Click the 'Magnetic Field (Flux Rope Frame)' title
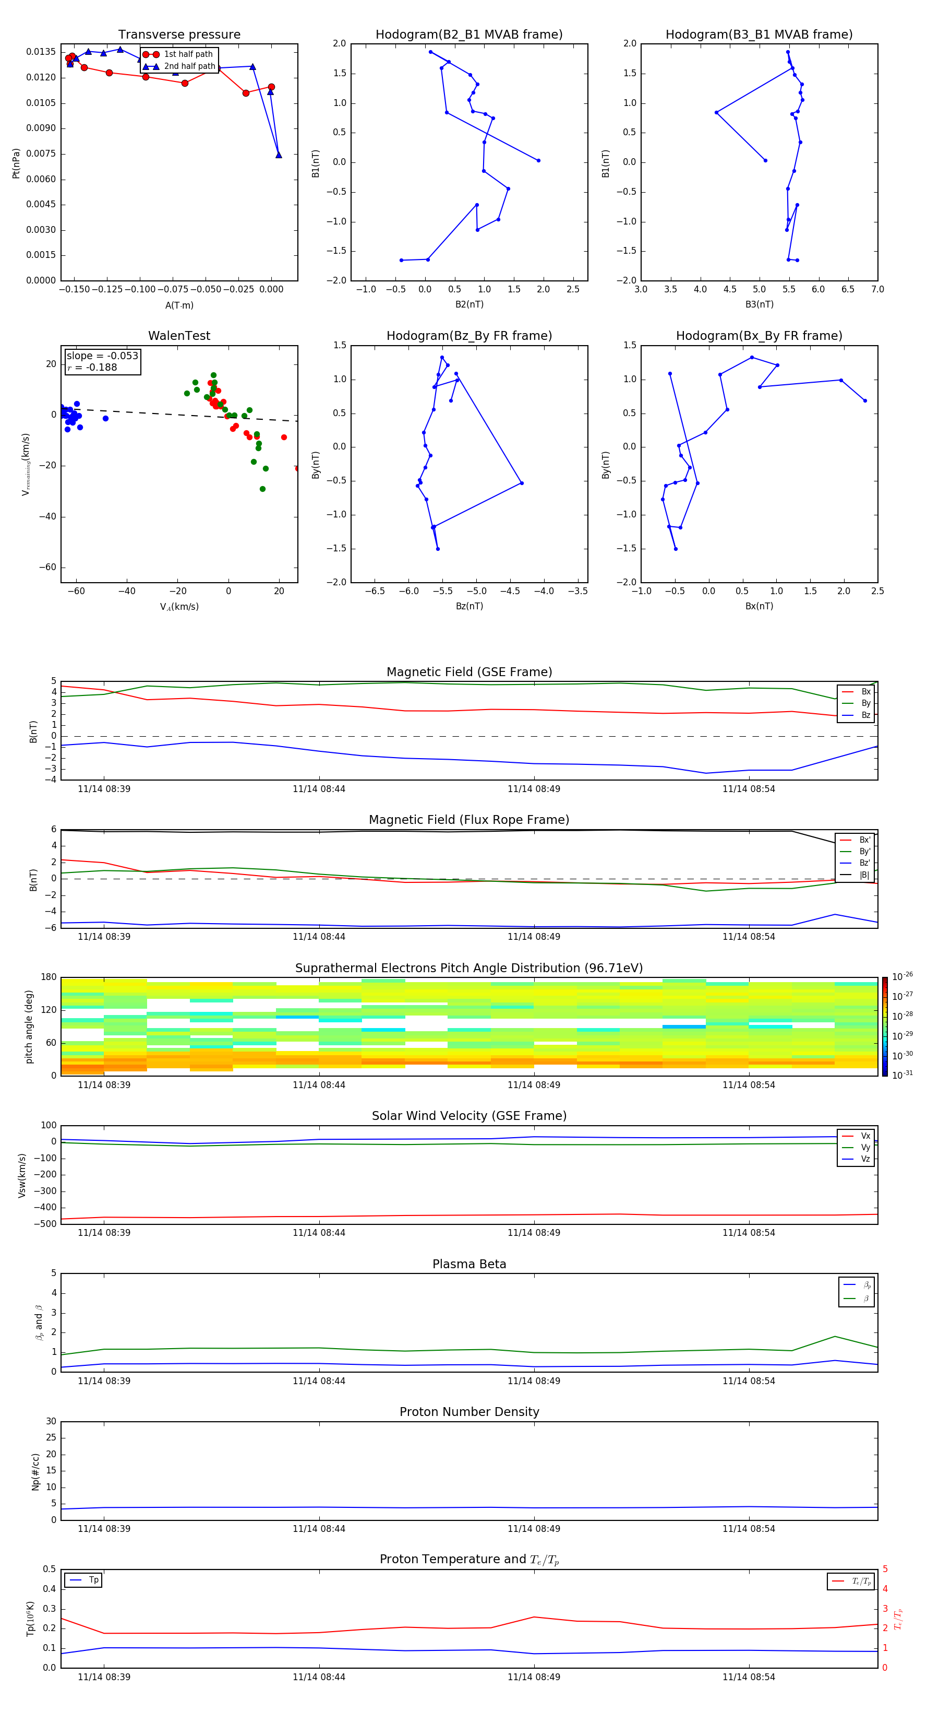The image size is (939, 1723). [x=469, y=820]
